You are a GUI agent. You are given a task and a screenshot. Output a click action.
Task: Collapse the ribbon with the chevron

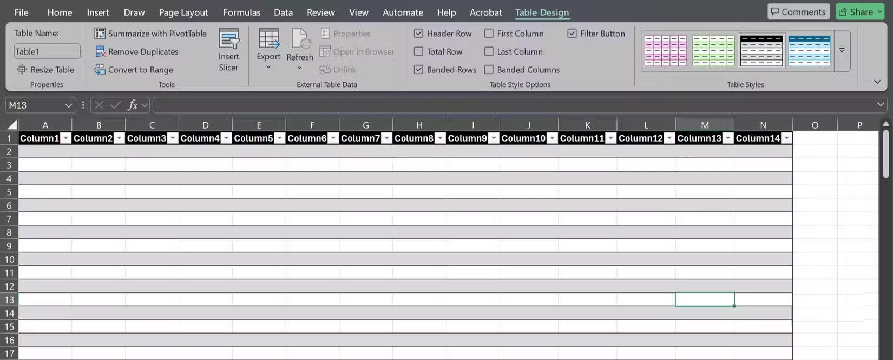pos(877,82)
